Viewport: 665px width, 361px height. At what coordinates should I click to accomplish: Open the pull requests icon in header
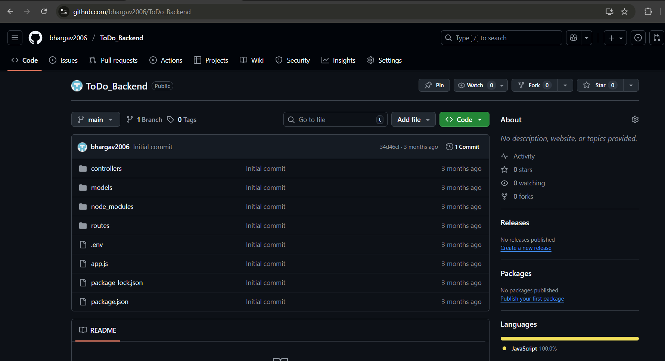tap(657, 38)
